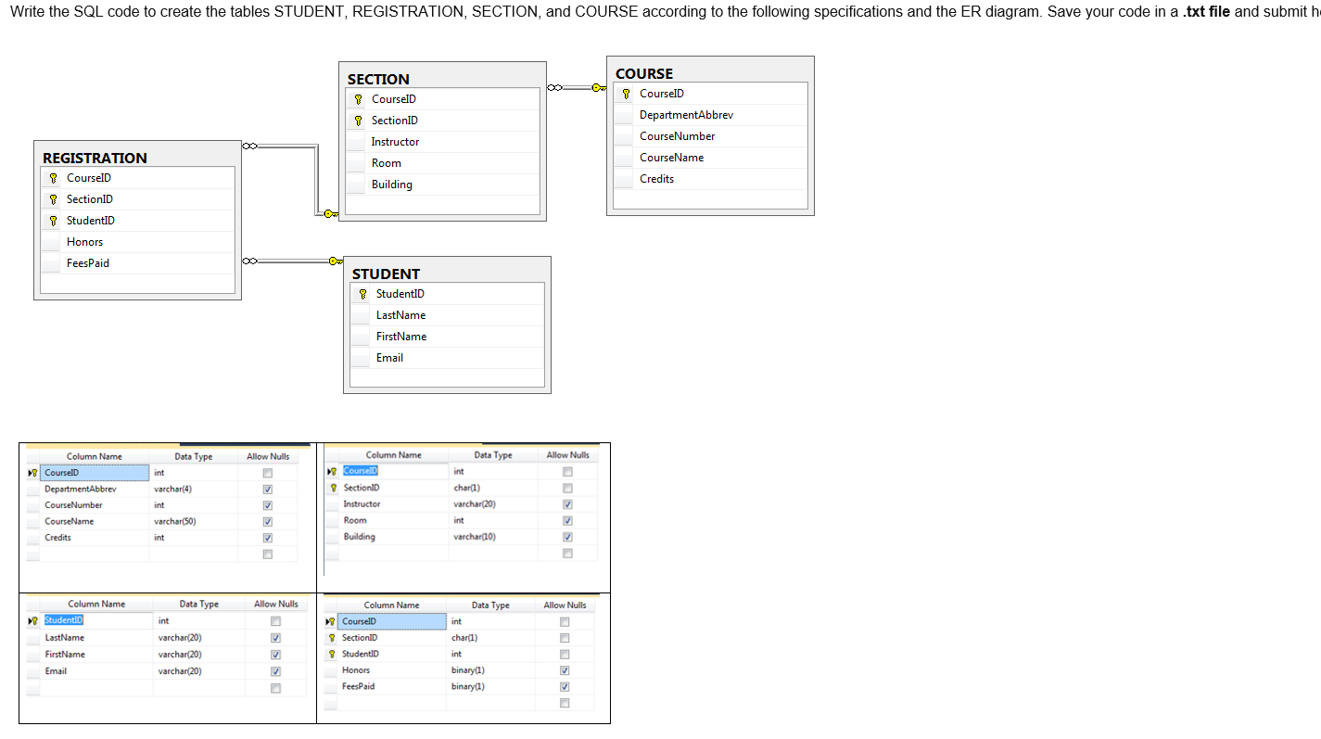The height and width of the screenshot is (739, 1321).
Task: Select the varchar(10) data type cell
Action: 491,537
